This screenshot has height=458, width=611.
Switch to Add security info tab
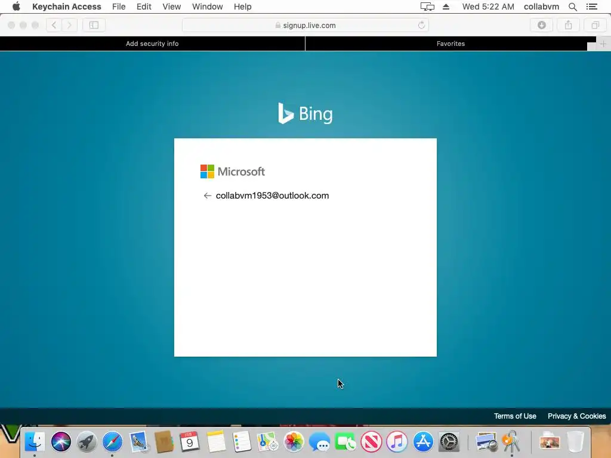[152, 44]
